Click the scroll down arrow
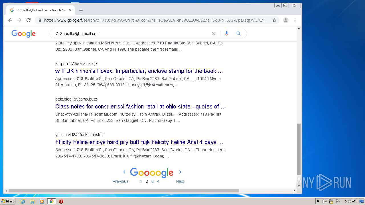Viewport: 365px width, 205px height. click(299, 186)
